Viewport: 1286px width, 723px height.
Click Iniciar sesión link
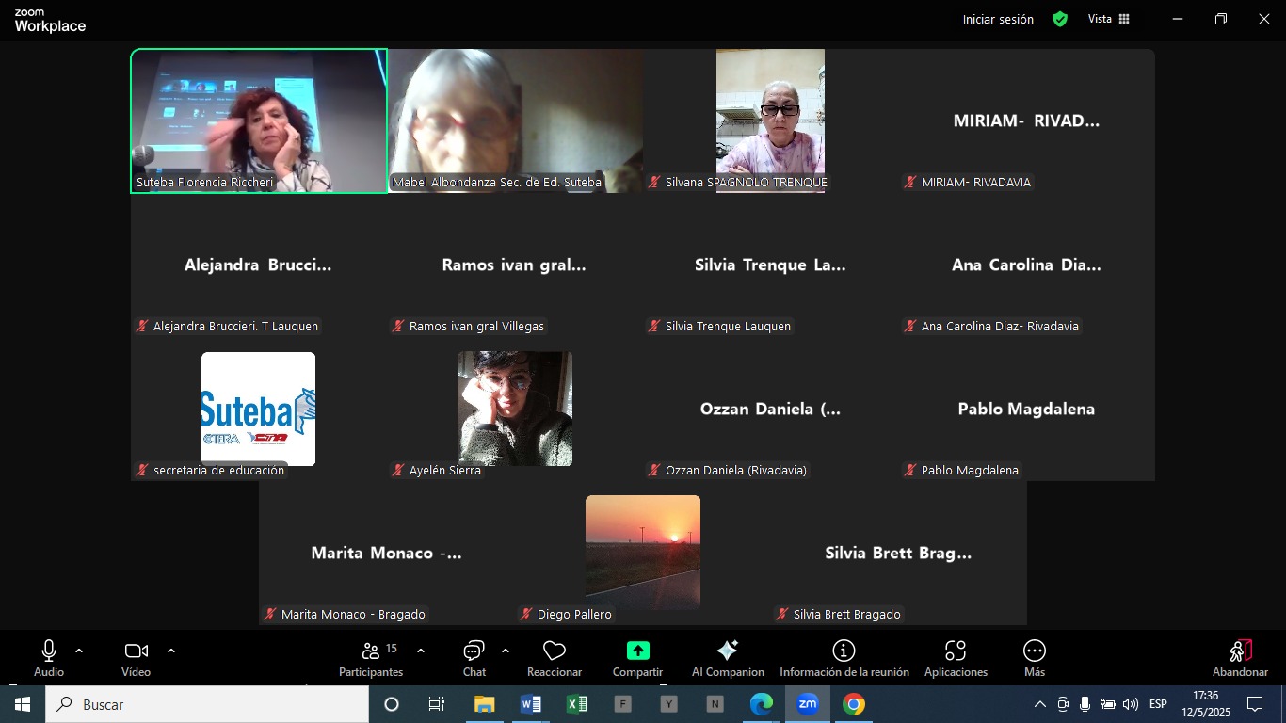998,19
